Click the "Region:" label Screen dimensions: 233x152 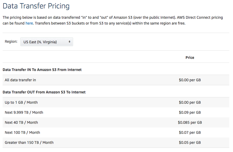coord(11,41)
